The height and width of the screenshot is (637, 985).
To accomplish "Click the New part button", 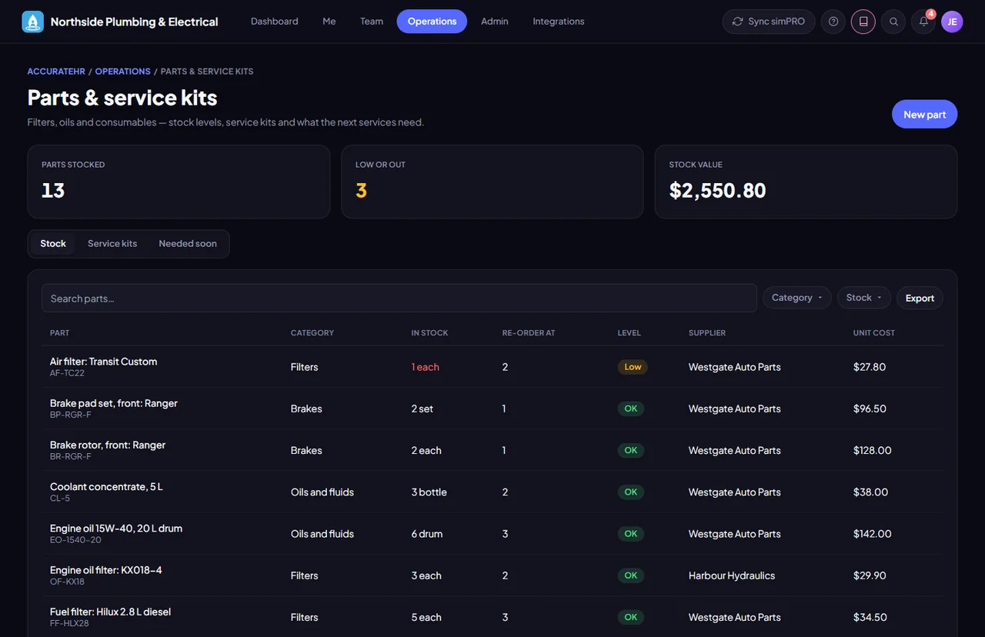I will pos(925,115).
